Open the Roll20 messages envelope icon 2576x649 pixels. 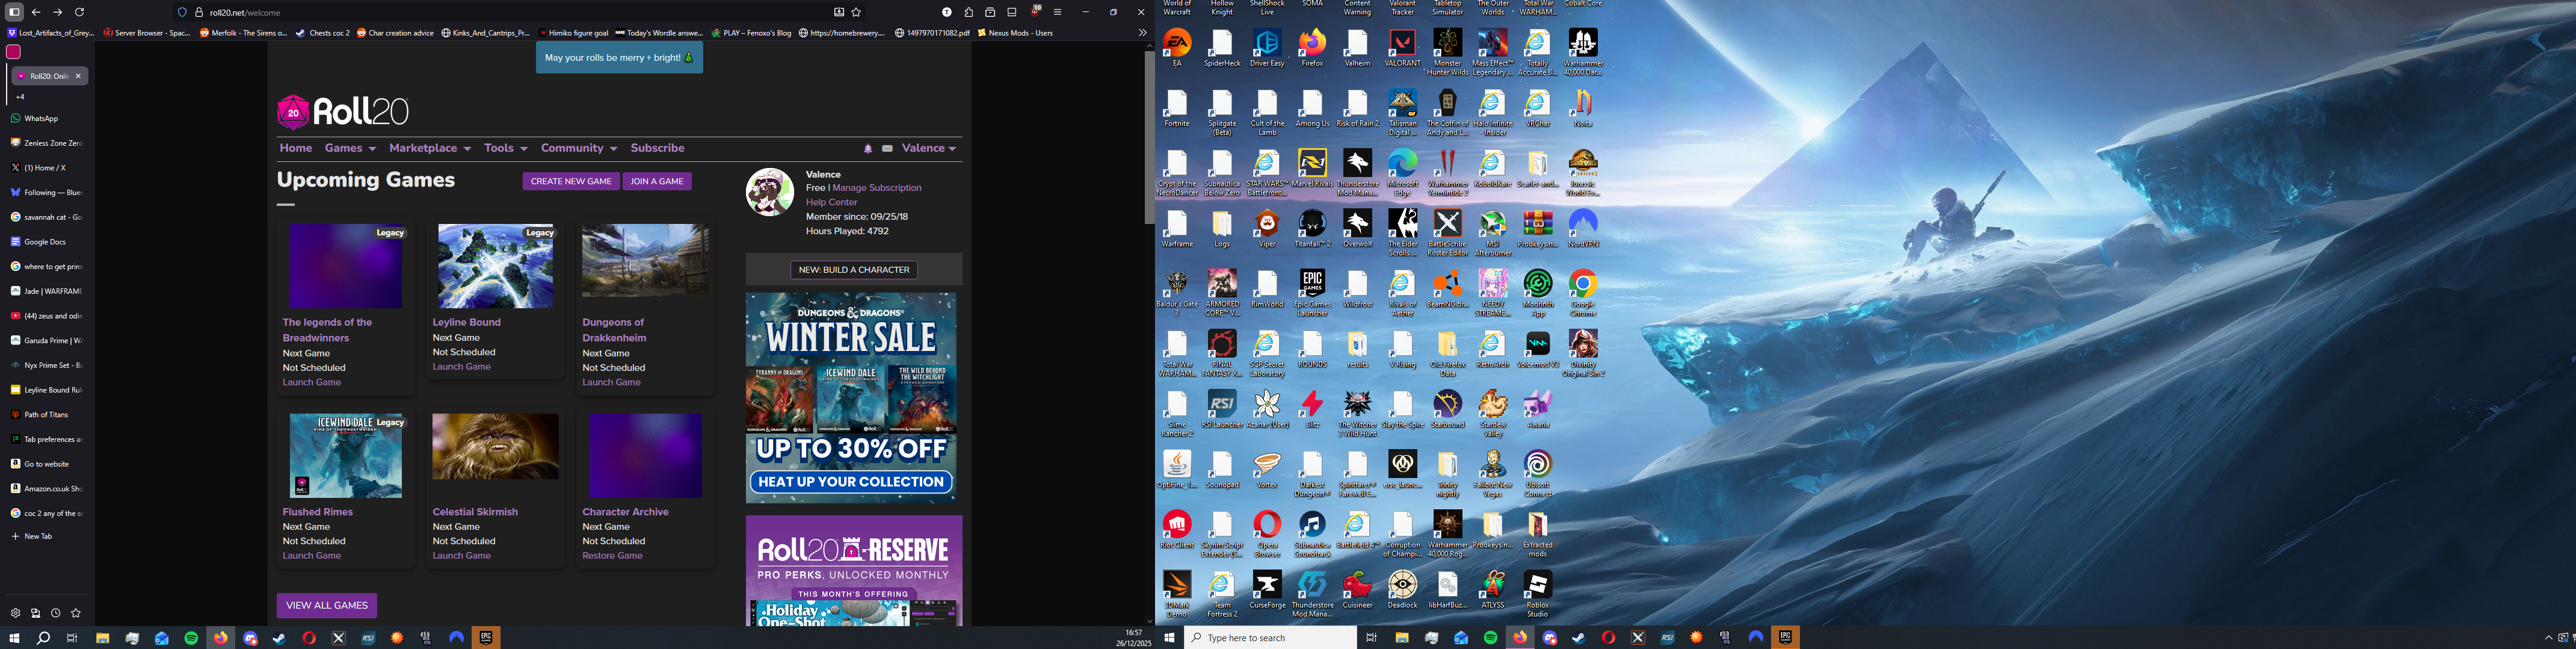(887, 149)
